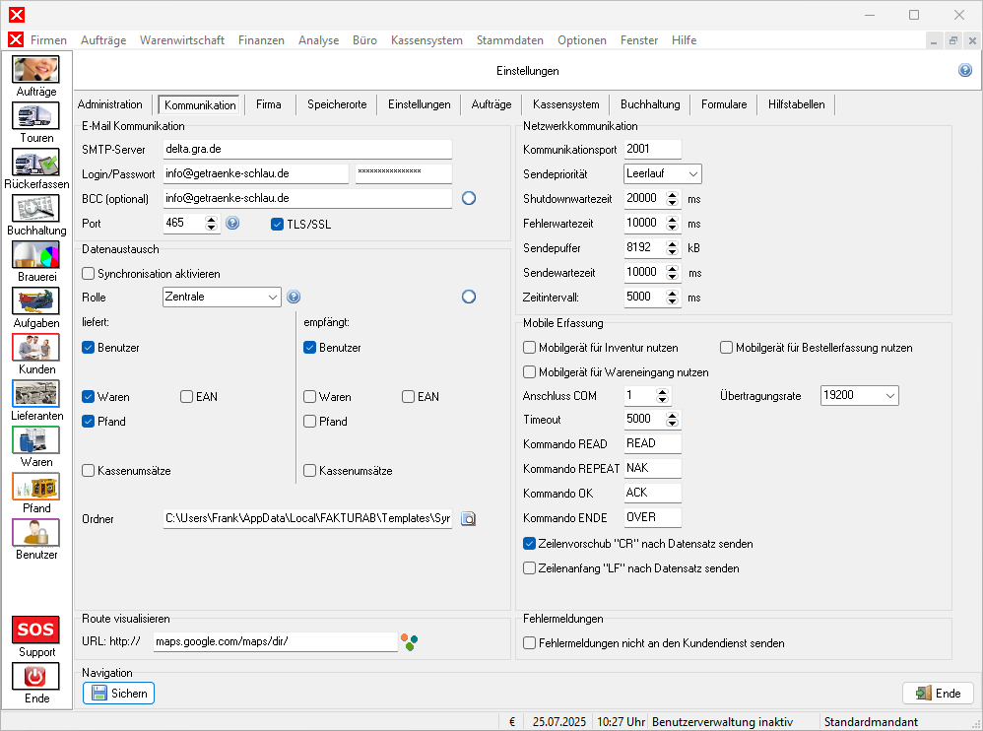Open the Kunden sidebar icon
Screen dimensions: 983x731
35,348
